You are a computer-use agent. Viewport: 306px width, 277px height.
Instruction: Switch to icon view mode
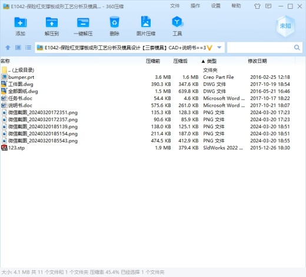click(x=18, y=48)
